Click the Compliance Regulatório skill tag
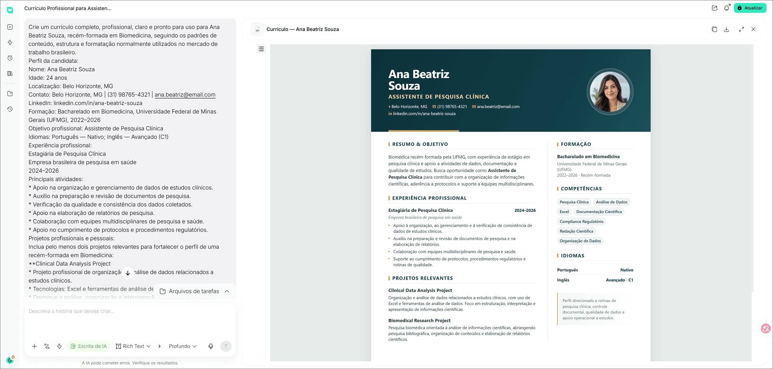 pyautogui.click(x=581, y=222)
